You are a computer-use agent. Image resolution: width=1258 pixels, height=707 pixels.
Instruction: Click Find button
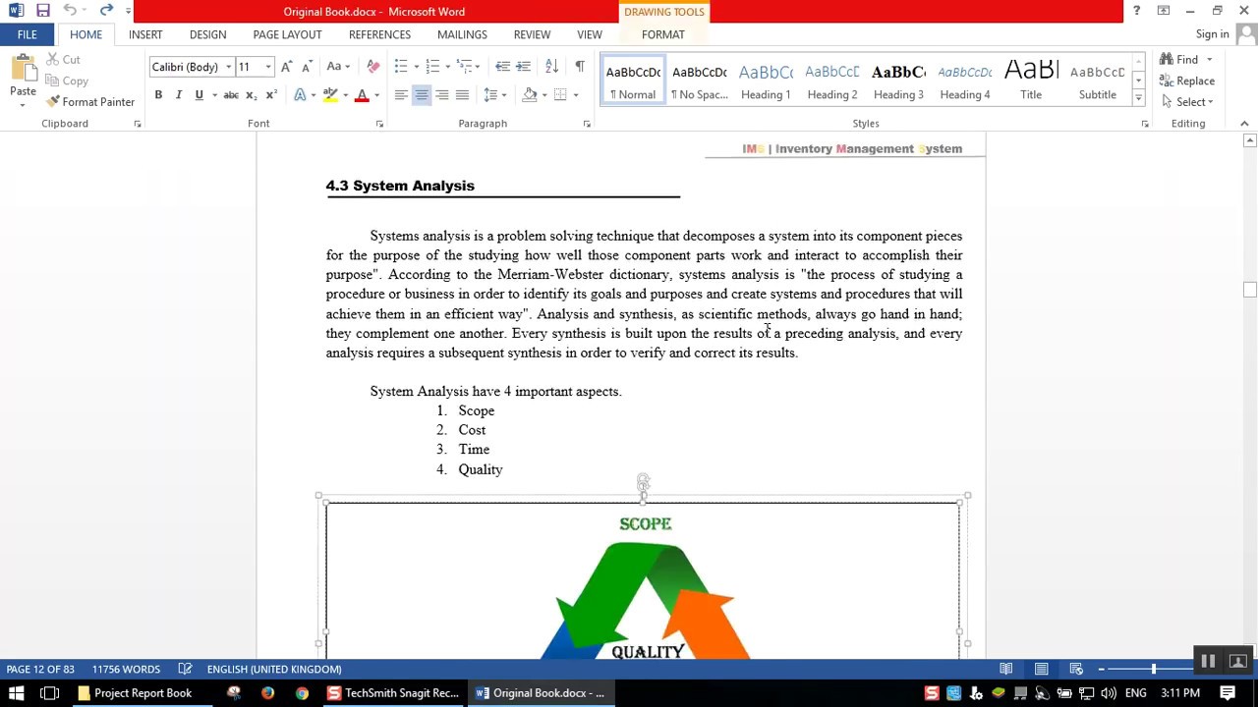(1178, 60)
